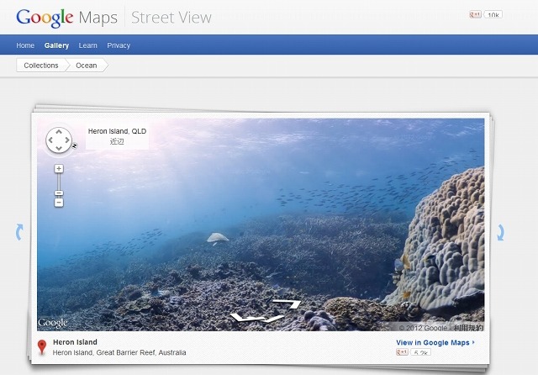Switch to the Learn tab
This screenshot has width=538, height=375.
tap(87, 45)
